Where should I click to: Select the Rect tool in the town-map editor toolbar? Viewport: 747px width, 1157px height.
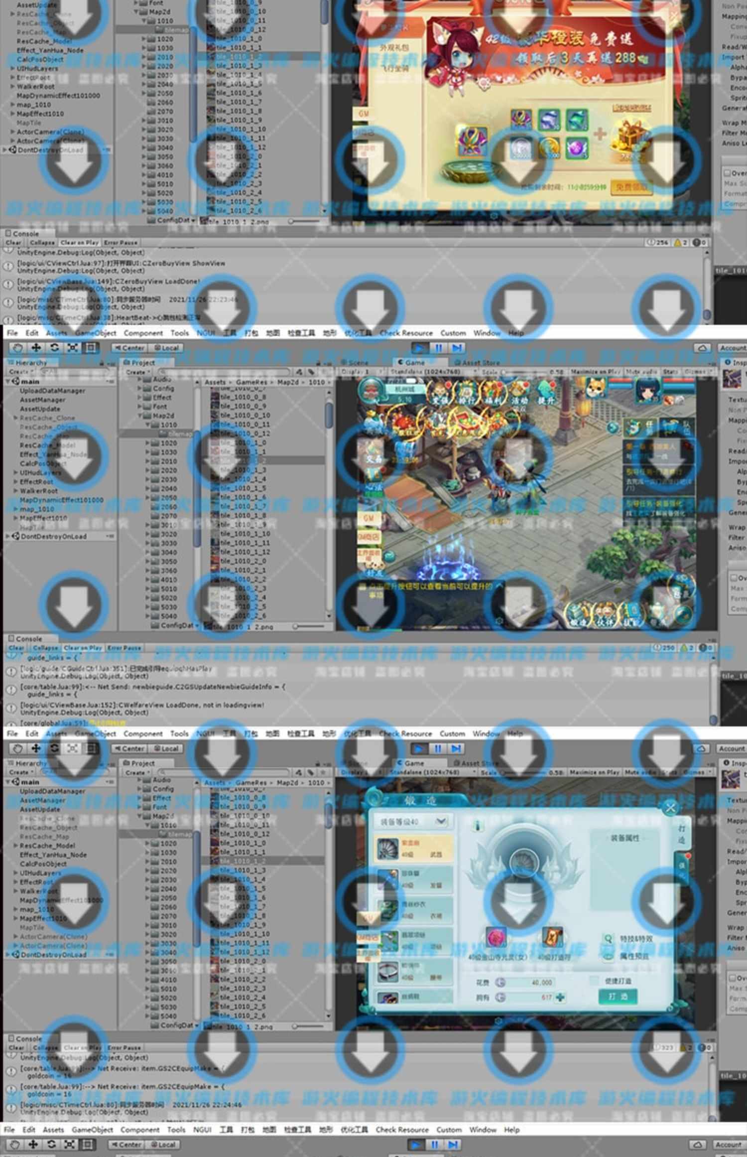[x=91, y=347]
